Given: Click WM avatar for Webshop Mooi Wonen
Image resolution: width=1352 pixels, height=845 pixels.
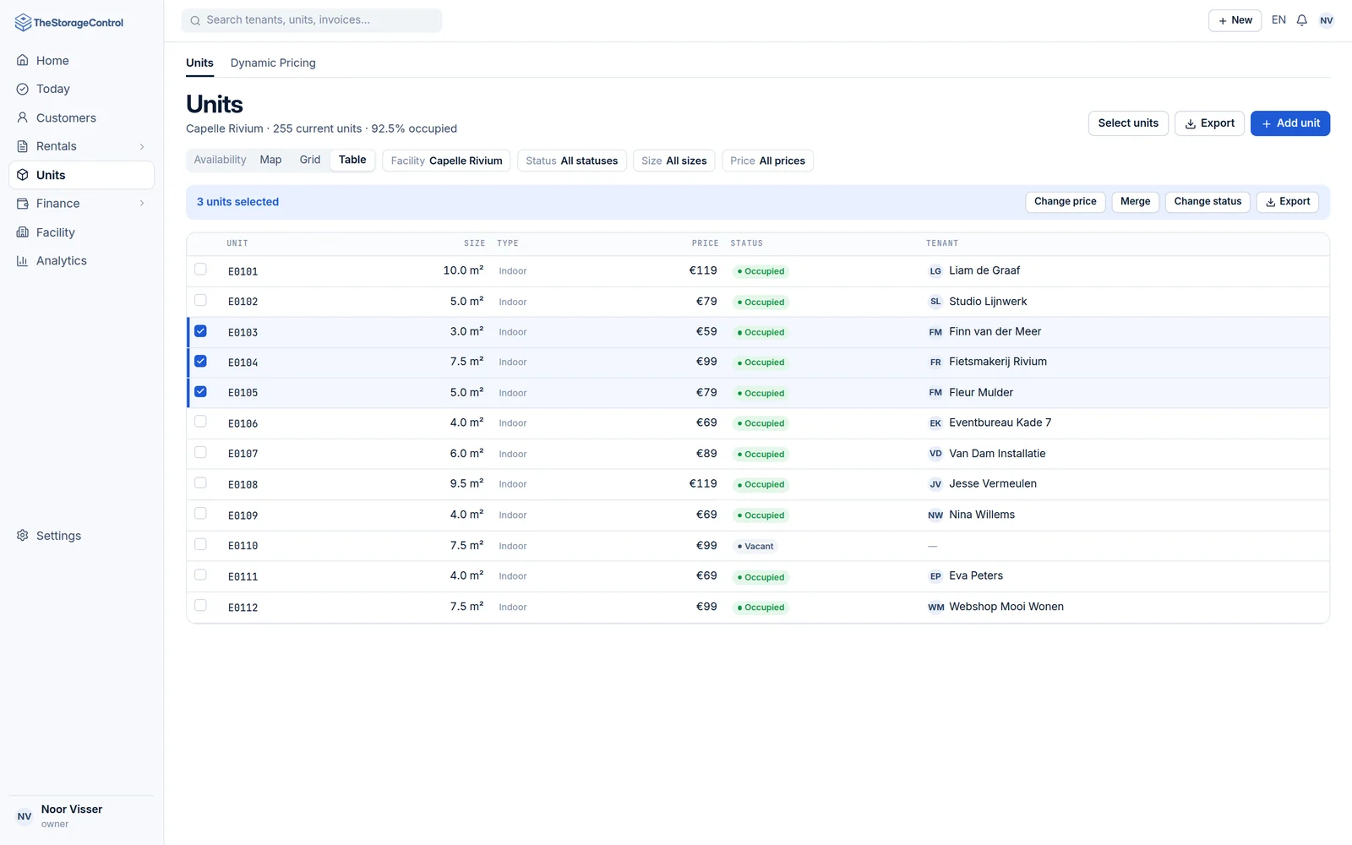Looking at the screenshot, I should 935,607.
